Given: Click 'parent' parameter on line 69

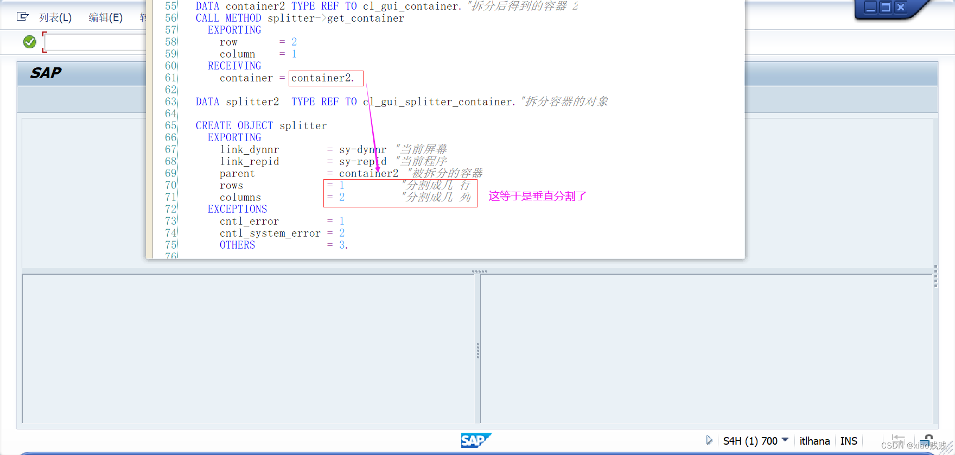Looking at the screenshot, I should point(237,173).
